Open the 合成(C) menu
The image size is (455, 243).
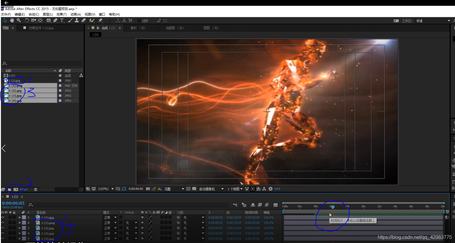point(34,14)
